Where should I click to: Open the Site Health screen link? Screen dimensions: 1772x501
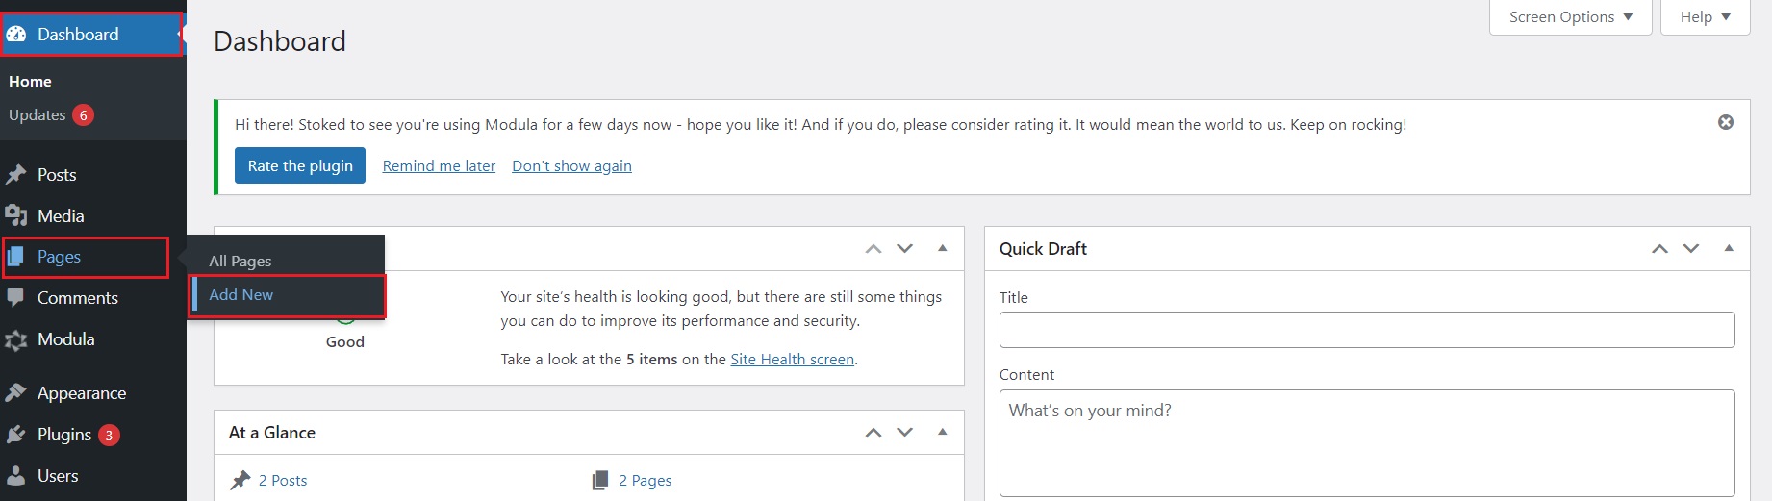[792, 359]
